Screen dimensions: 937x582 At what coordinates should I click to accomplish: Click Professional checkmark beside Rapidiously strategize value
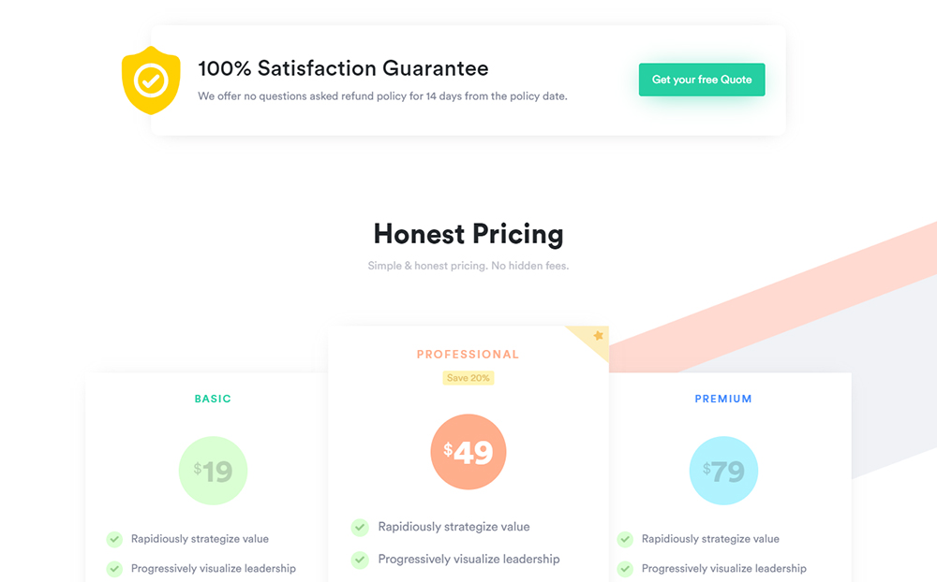pyautogui.click(x=359, y=527)
